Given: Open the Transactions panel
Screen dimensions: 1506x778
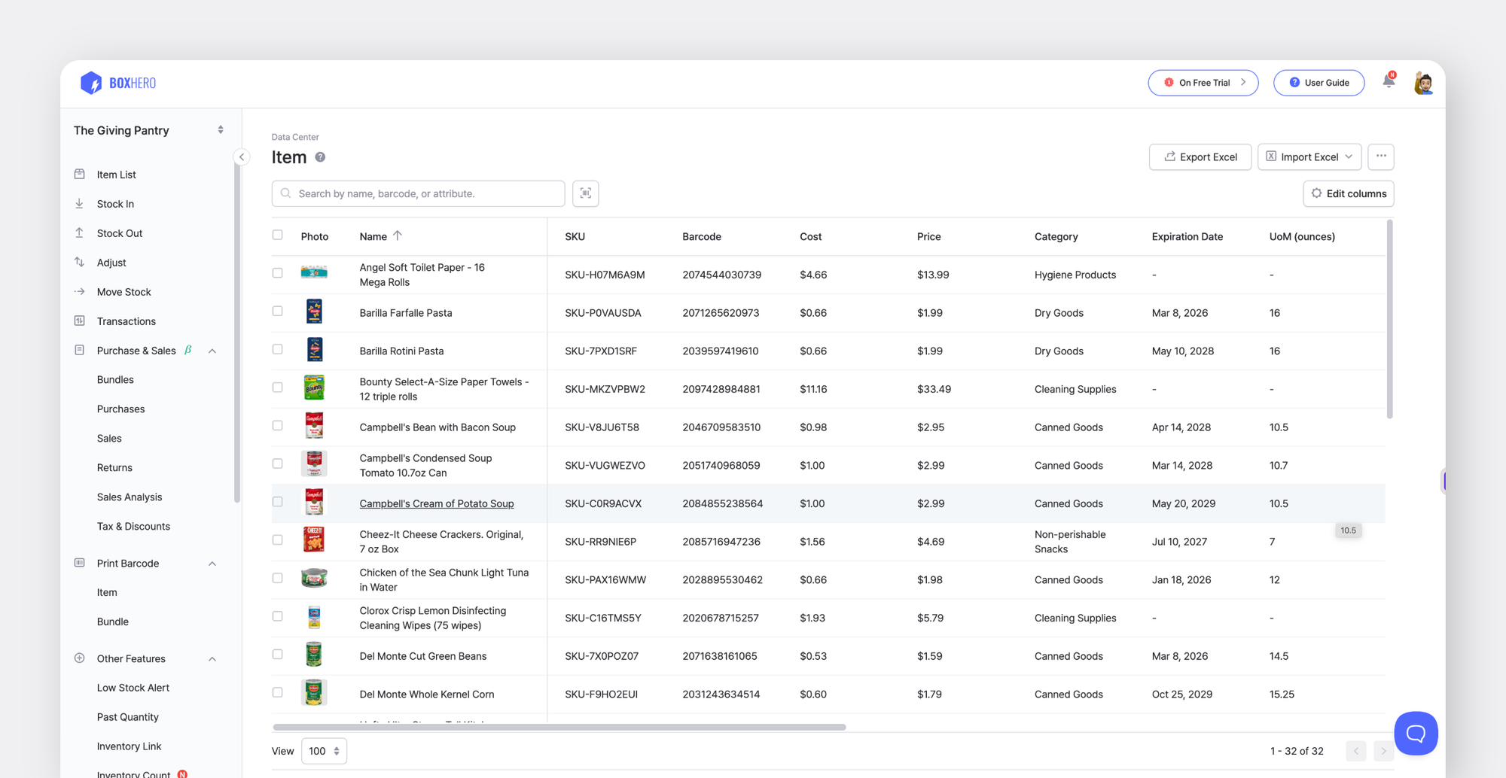Looking at the screenshot, I should 125,321.
